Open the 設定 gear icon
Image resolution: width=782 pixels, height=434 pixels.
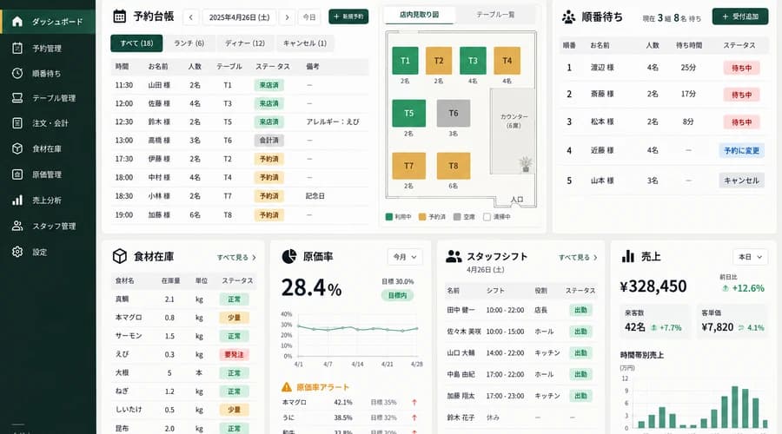[x=17, y=252]
